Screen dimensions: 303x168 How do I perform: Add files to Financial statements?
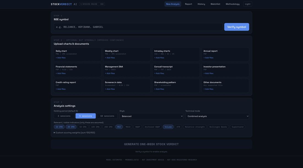61,73
